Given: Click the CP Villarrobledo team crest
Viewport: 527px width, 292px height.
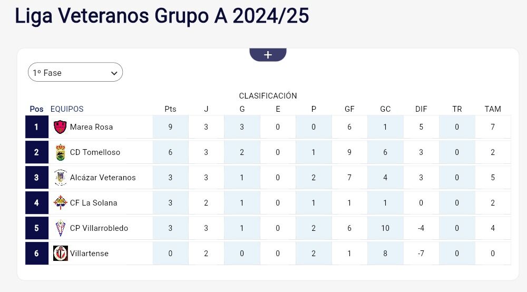Looking at the screenshot, I should click(x=61, y=228).
